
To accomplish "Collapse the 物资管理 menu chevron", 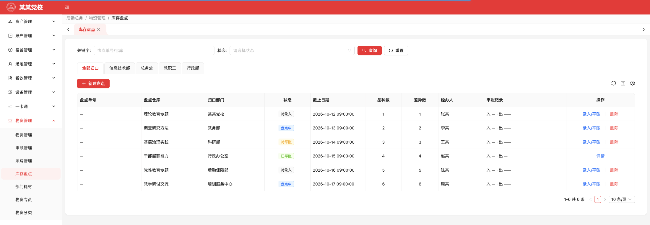I will coord(54,121).
